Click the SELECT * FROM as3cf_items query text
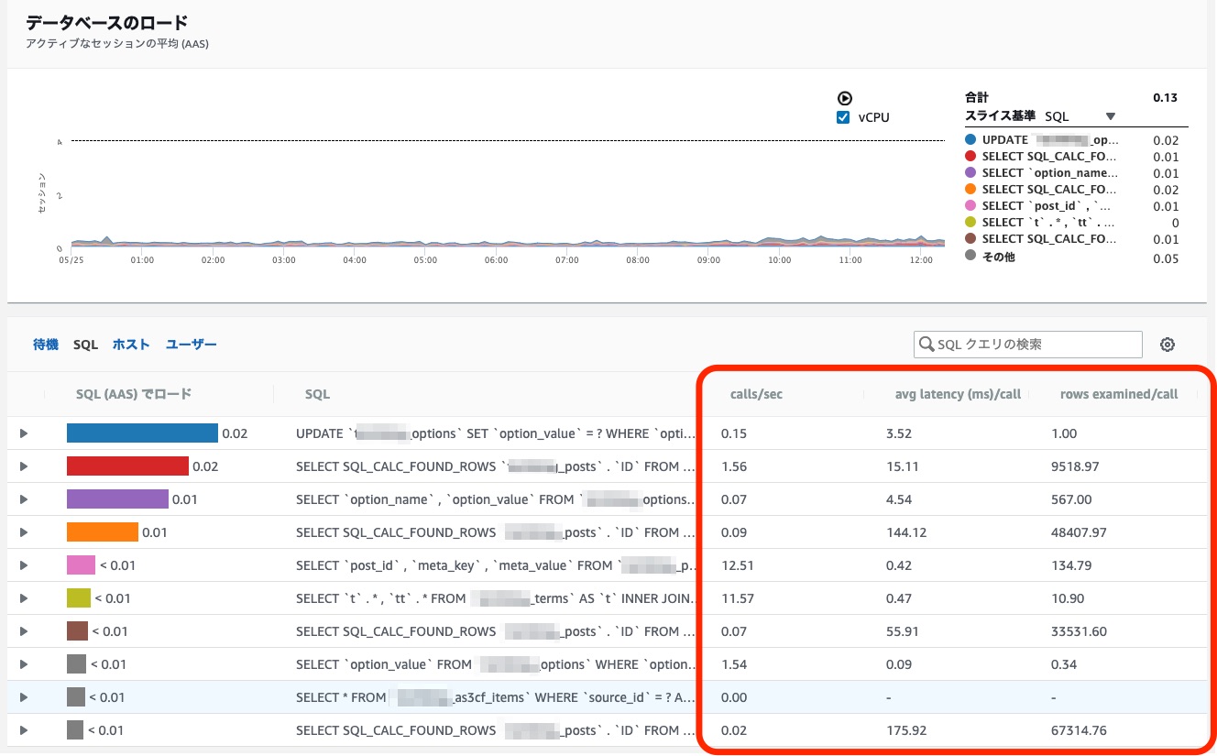Image resolution: width=1217 pixels, height=756 pixels. (496, 697)
